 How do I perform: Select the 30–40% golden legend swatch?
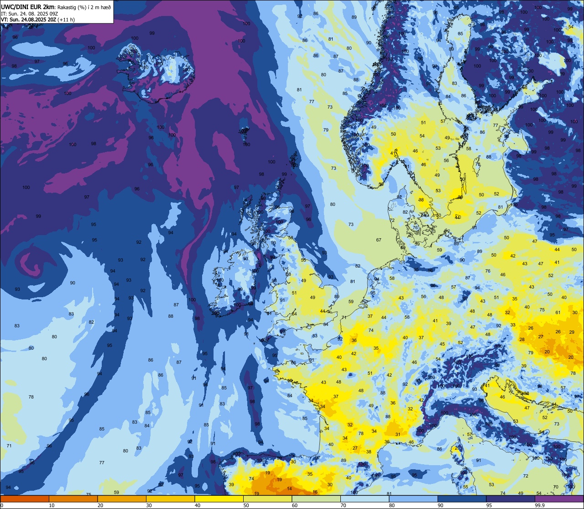pyautogui.click(x=170, y=499)
